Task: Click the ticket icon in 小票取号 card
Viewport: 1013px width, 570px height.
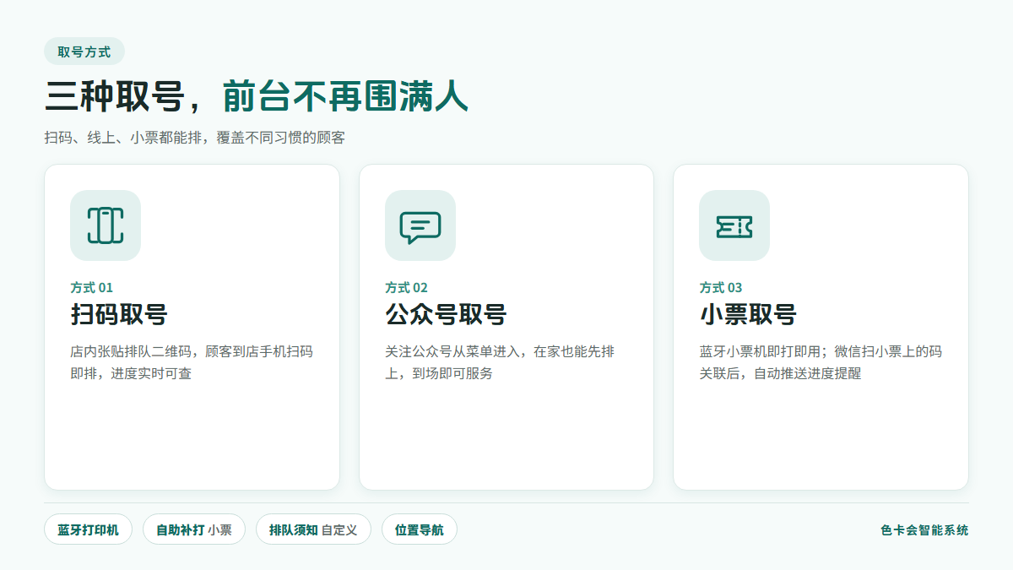Action: [x=734, y=225]
